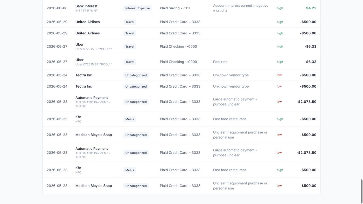Click the 2026-06-08 date cell

coord(57,8)
